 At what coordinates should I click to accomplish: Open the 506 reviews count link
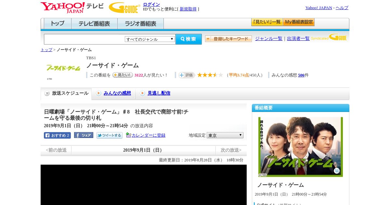coord(301,75)
